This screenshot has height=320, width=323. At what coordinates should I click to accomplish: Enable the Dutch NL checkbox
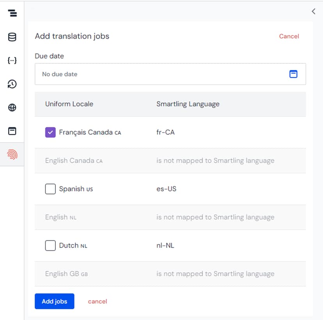pos(50,245)
